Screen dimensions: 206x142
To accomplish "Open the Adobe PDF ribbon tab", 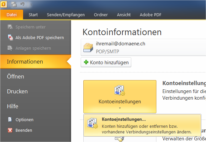I will (x=150, y=15).
